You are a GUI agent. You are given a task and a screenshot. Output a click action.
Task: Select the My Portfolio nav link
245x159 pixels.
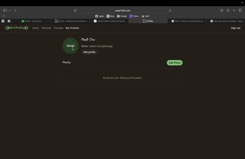(72, 28)
